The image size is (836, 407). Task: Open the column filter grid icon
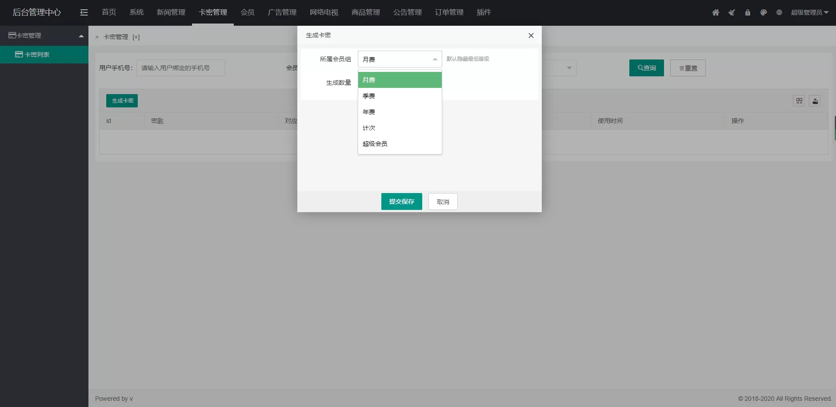799,101
